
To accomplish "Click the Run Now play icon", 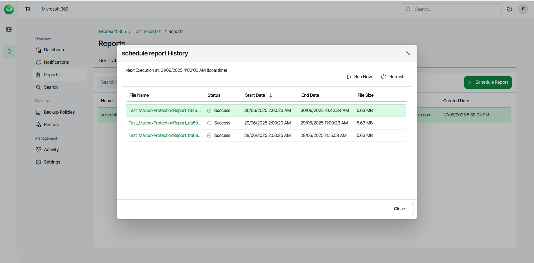I will pos(349,77).
